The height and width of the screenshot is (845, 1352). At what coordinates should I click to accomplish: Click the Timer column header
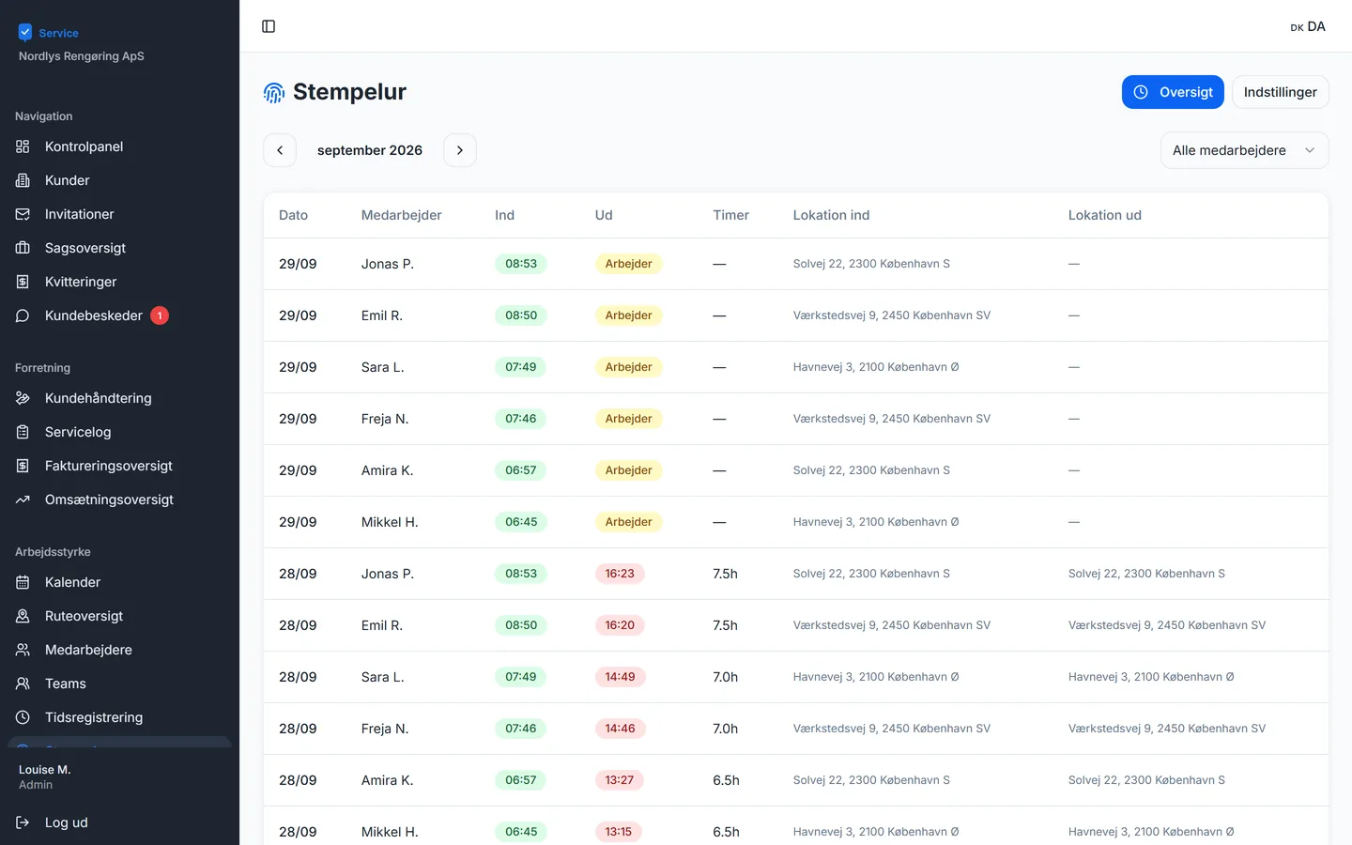730,215
